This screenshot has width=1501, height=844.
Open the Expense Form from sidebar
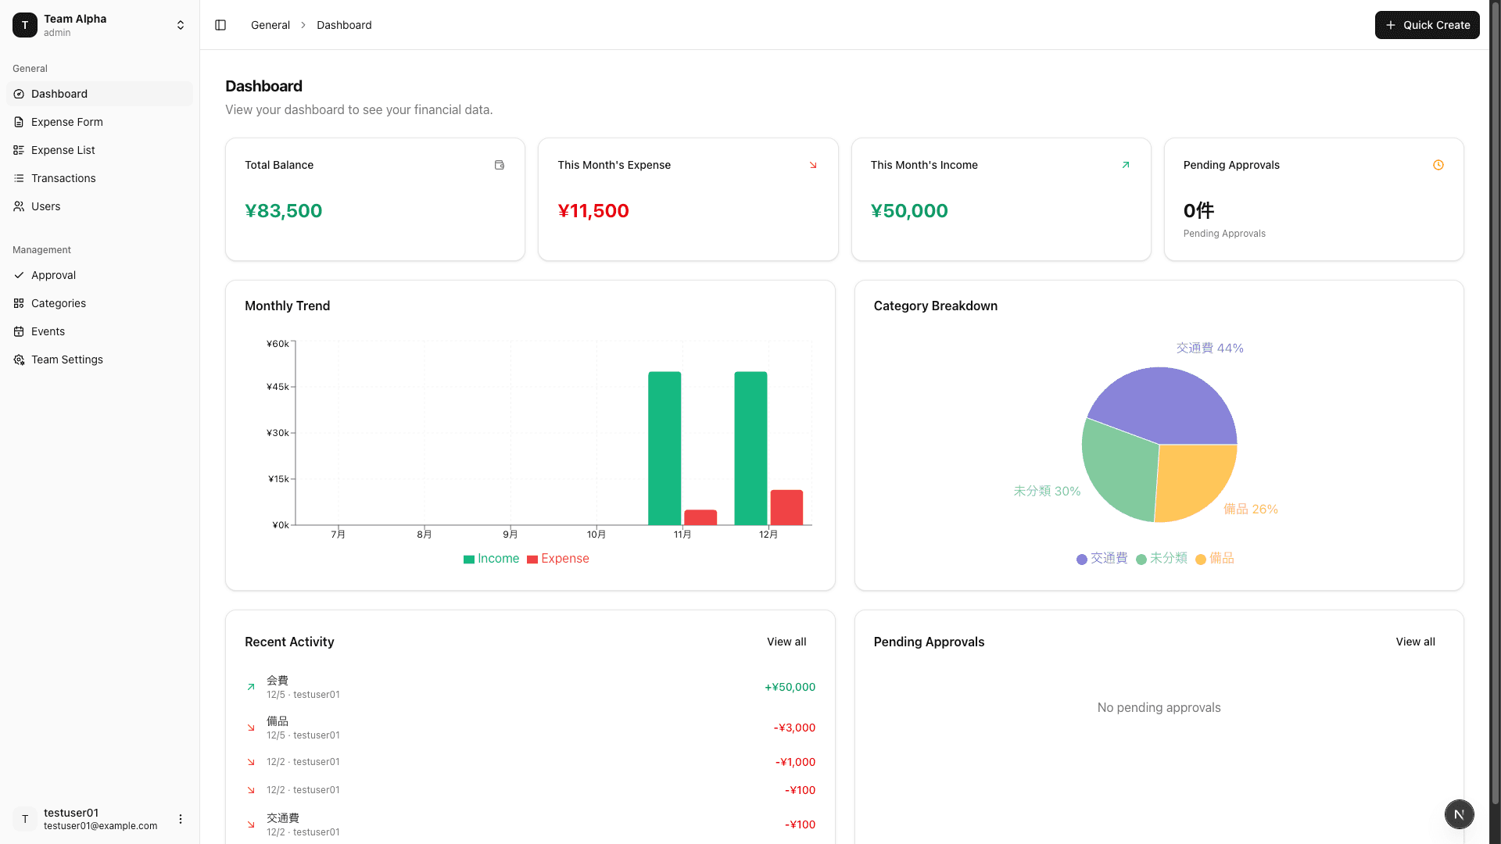tap(66, 122)
